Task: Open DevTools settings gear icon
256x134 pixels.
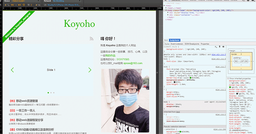Action: [248, 1]
